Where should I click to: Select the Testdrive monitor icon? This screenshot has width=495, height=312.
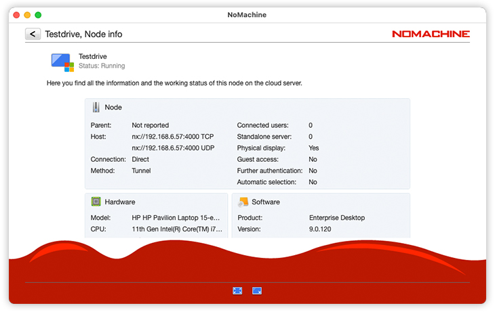point(62,62)
